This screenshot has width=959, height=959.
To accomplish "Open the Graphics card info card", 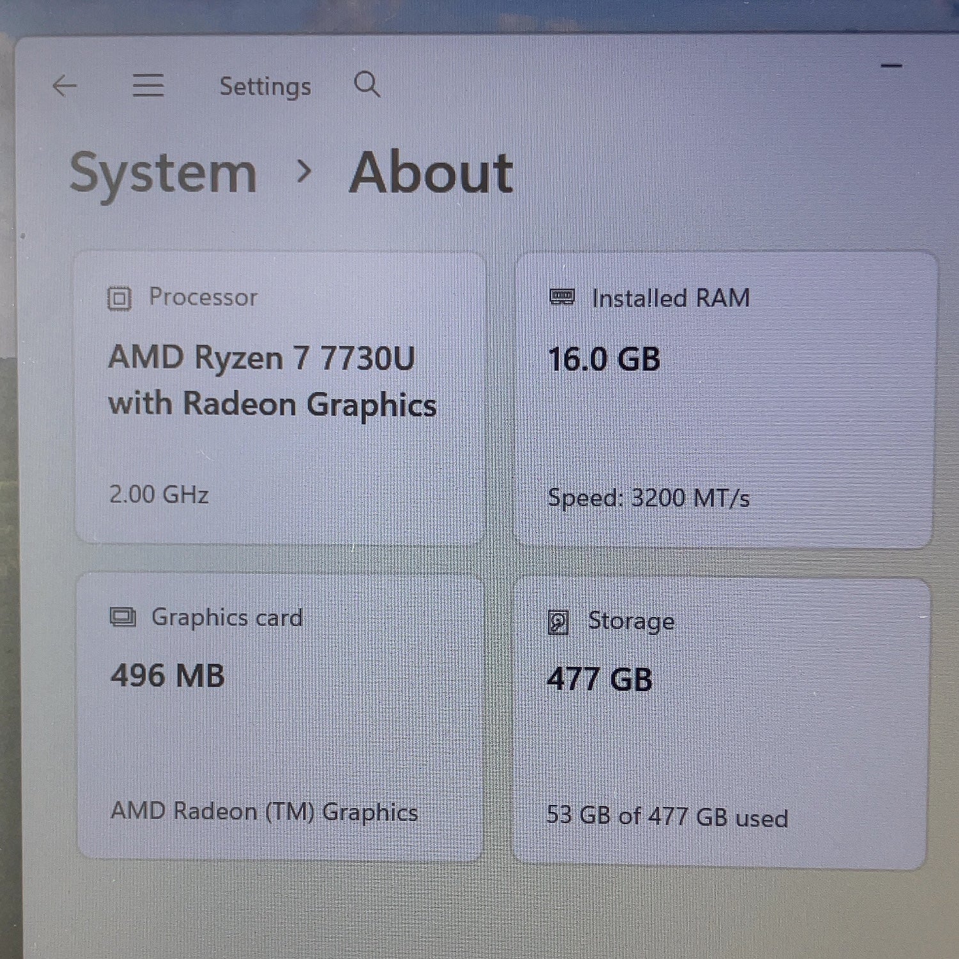I will (x=280, y=716).
